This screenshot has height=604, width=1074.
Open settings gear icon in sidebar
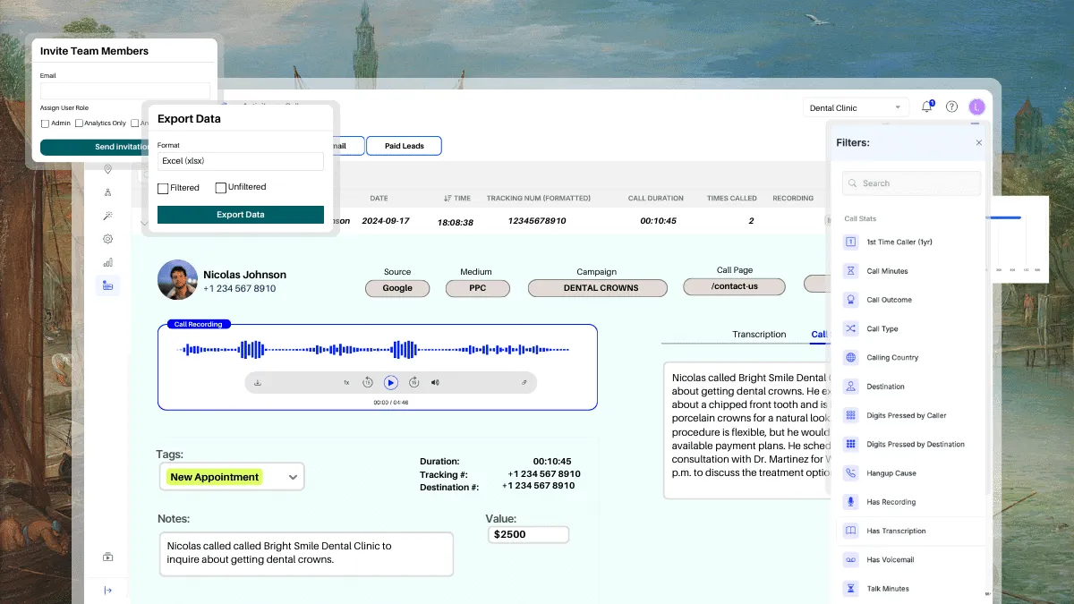click(107, 239)
